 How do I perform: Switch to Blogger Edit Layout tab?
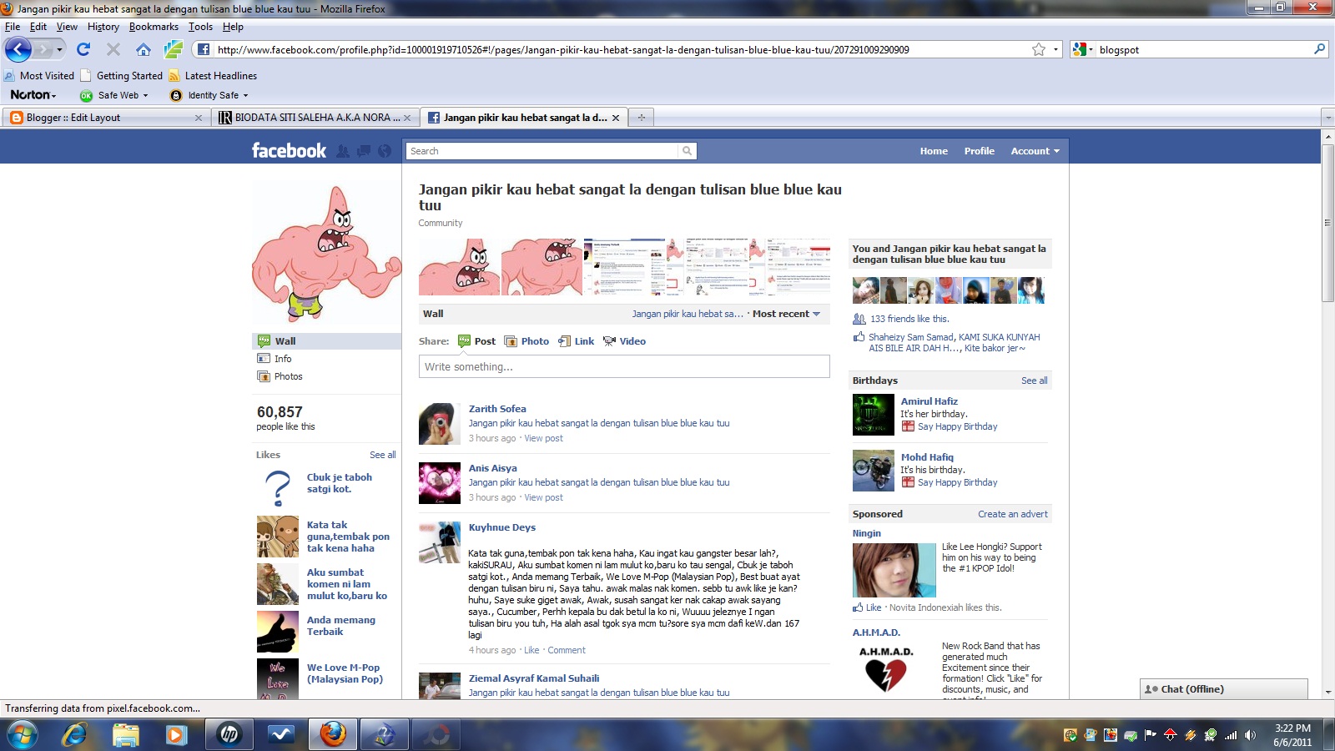(106, 118)
